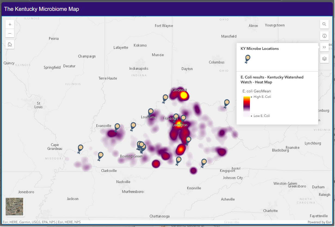Click the Indianapolis city label
This screenshot has width=335, height=227.
pos(139,69)
